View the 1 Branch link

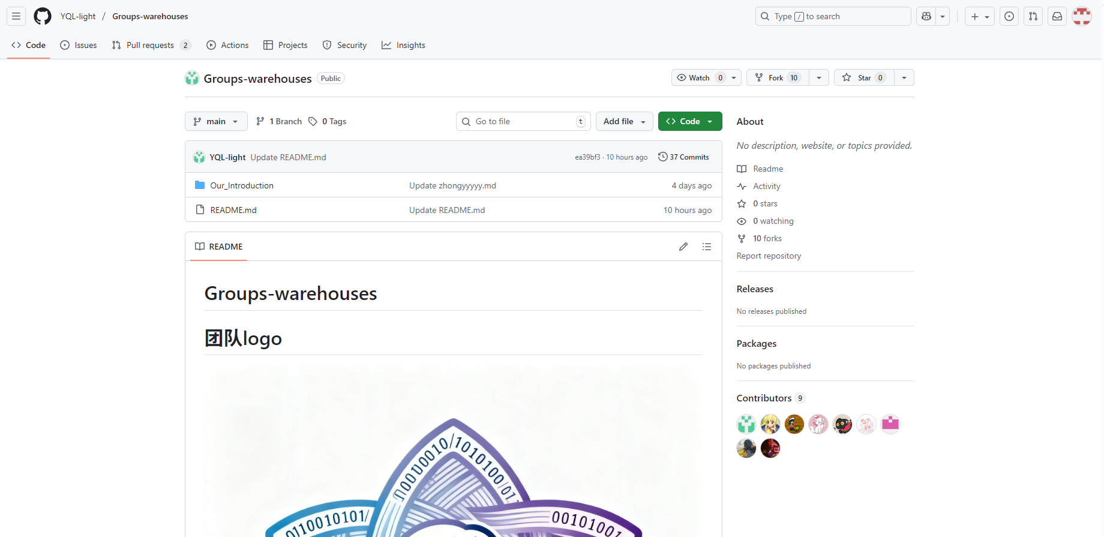pos(279,121)
